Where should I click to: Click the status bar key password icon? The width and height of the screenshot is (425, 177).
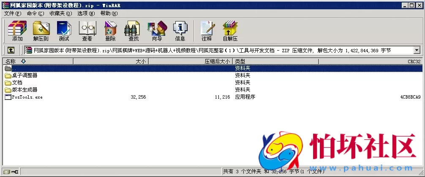tap(15, 172)
